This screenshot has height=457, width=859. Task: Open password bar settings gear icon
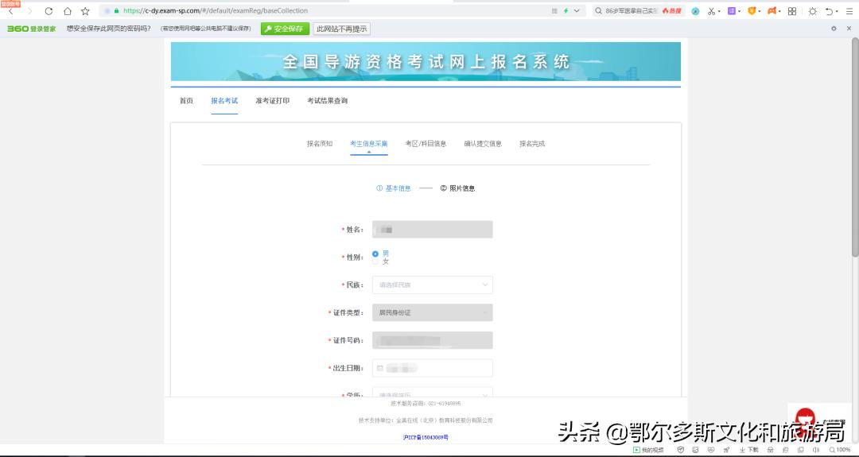834,29
